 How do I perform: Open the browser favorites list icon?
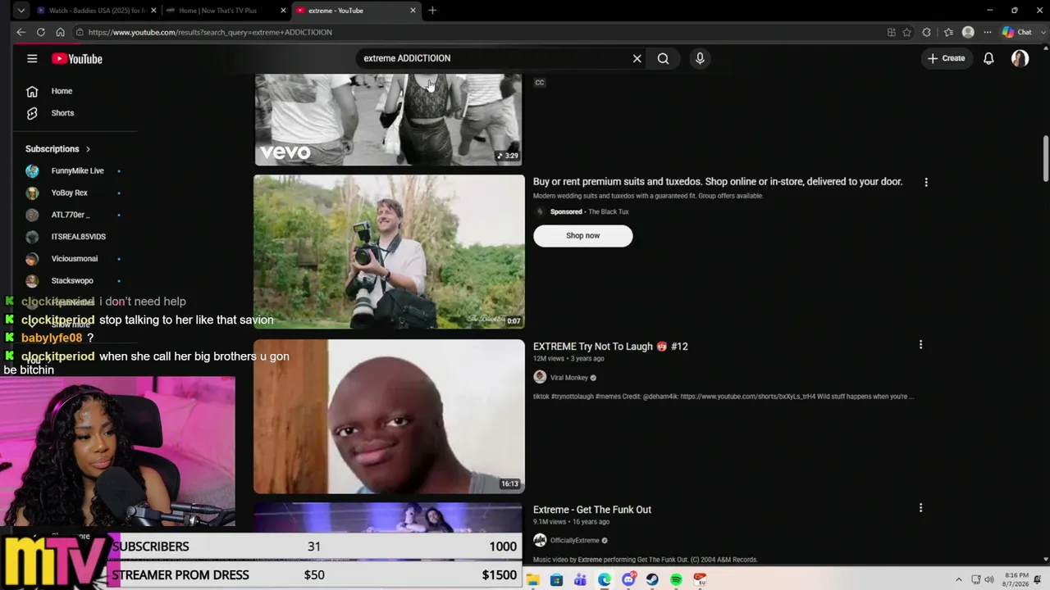point(948,32)
